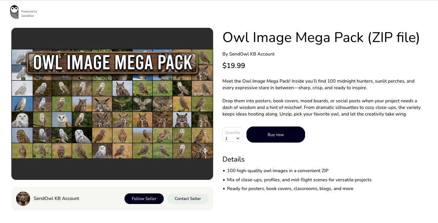This screenshot has height=223, width=438.
Task: Click the Details heading
Action: tap(233, 159)
